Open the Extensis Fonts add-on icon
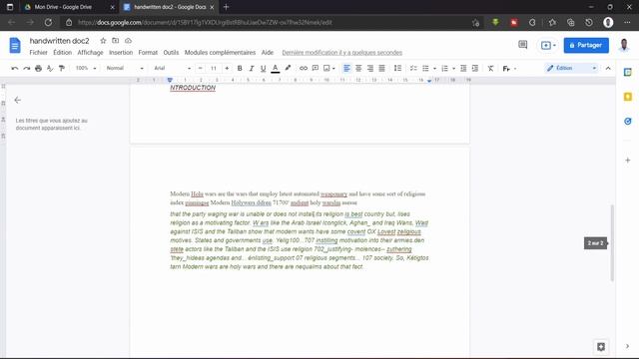Screen dimensions: 639x359 pos(506,69)
